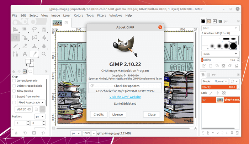The height and width of the screenshot is (144, 249).
Task: Select the Paths tool
Action: (15, 54)
